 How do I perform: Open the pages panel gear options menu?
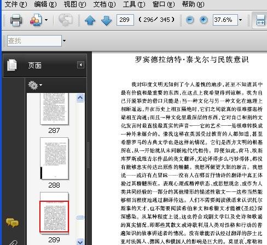35,85
